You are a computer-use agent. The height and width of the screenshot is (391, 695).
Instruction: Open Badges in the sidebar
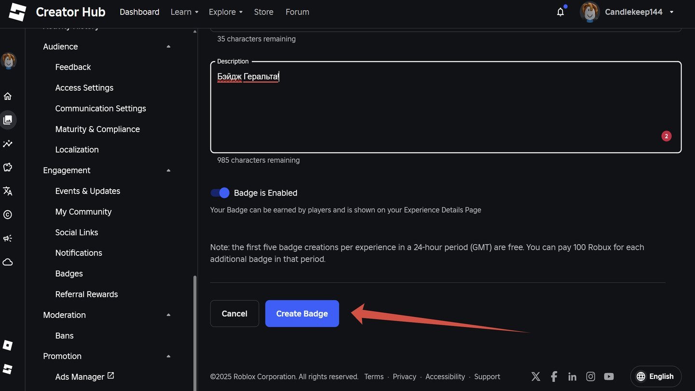(69, 274)
